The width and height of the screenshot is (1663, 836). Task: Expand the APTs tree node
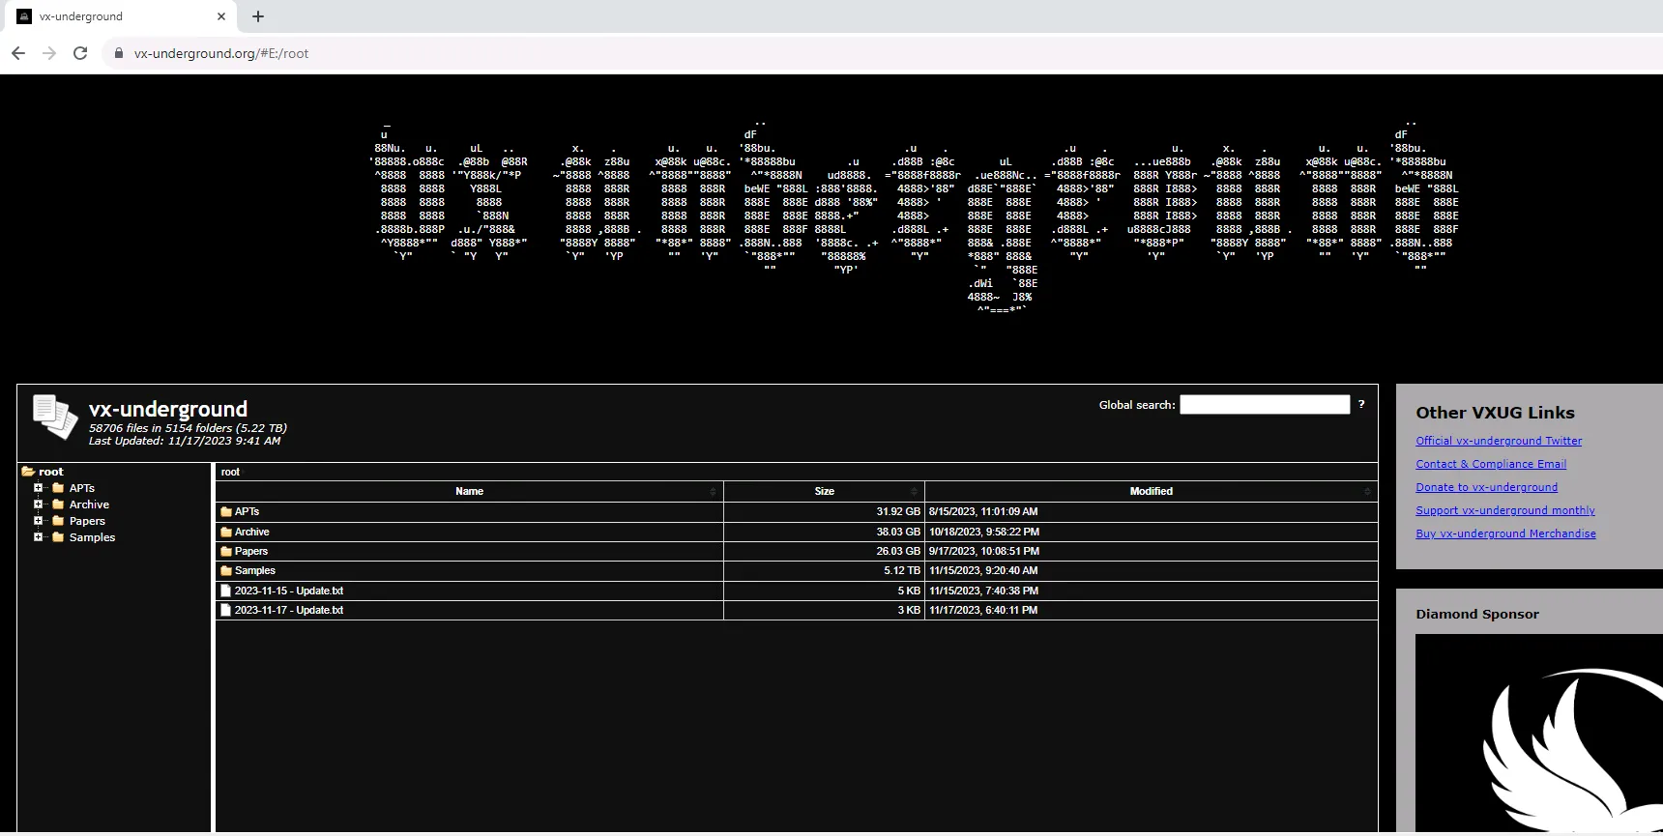click(x=39, y=488)
